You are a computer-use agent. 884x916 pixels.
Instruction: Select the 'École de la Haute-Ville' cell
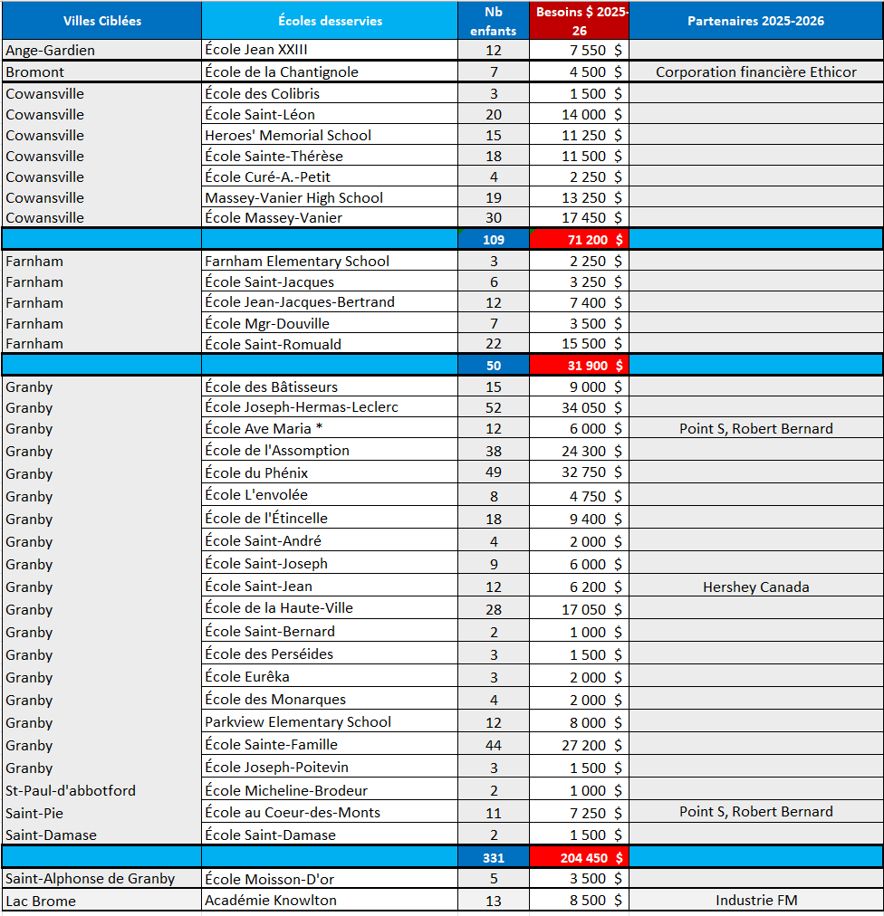(330, 608)
